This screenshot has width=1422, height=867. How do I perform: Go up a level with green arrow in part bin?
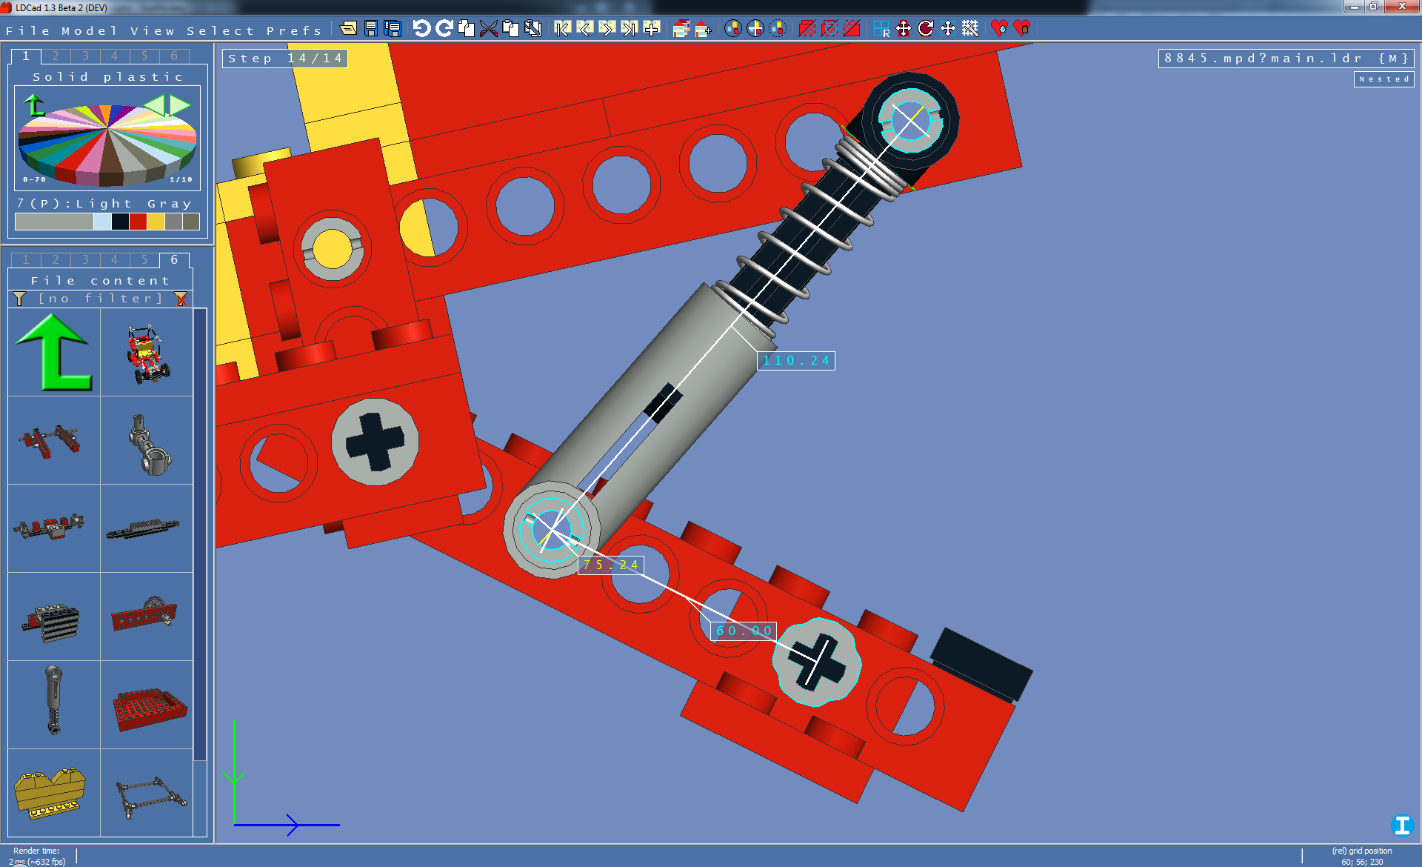click(54, 352)
